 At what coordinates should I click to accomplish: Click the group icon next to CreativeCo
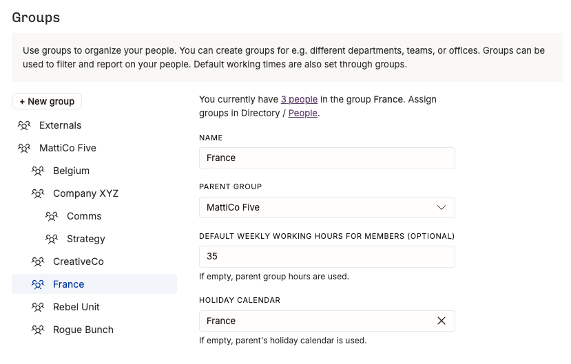tap(38, 261)
